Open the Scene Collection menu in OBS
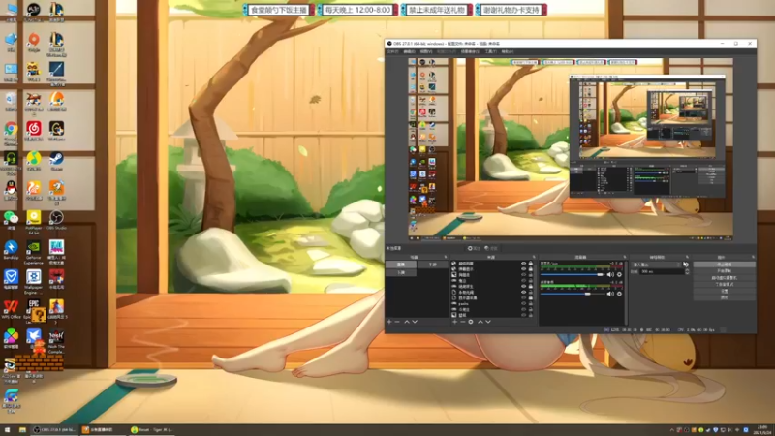The image size is (775, 436). pyautogui.click(x=470, y=51)
